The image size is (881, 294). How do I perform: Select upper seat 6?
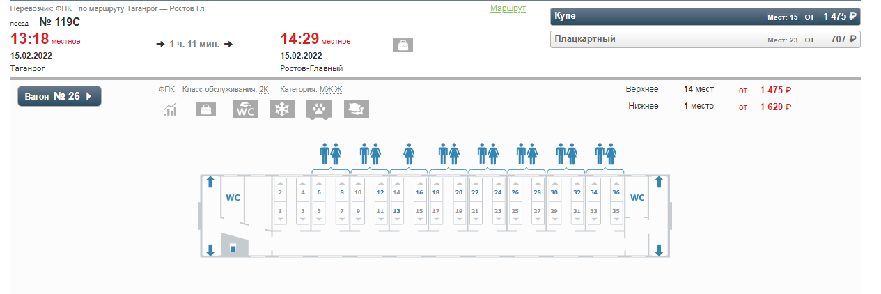pos(319,192)
